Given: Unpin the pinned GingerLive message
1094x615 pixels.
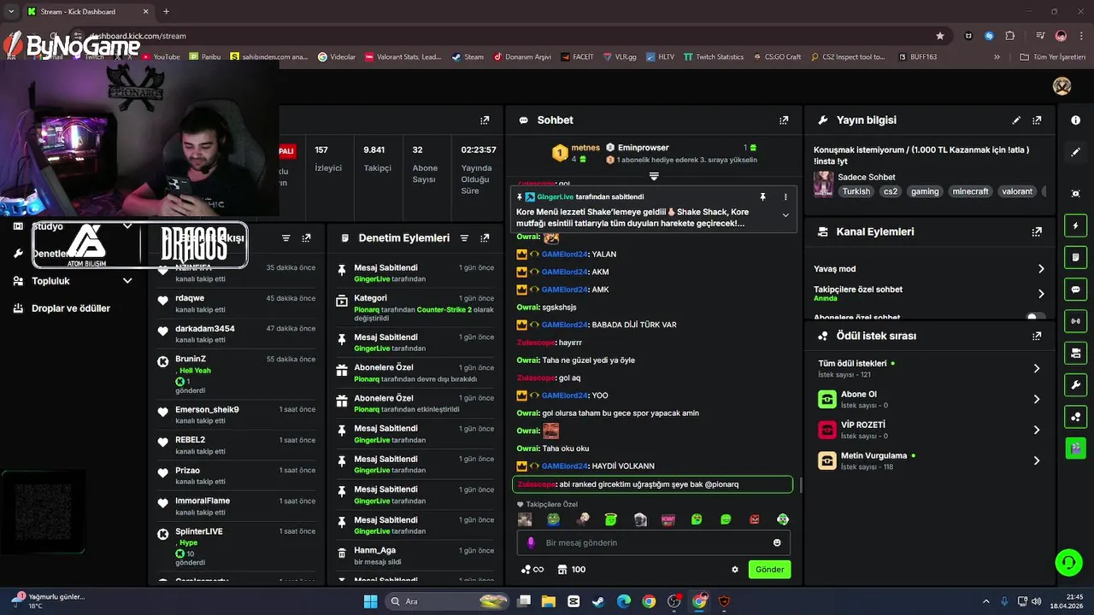Looking at the screenshot, I should [x=763, y=196].
